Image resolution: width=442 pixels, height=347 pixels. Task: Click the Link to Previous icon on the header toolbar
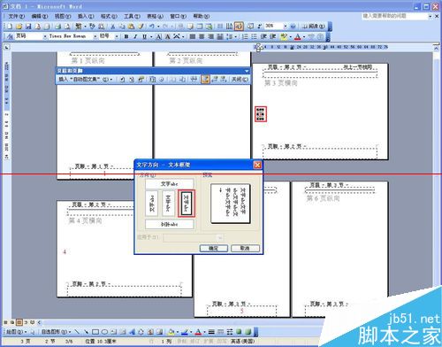(194, 79)
